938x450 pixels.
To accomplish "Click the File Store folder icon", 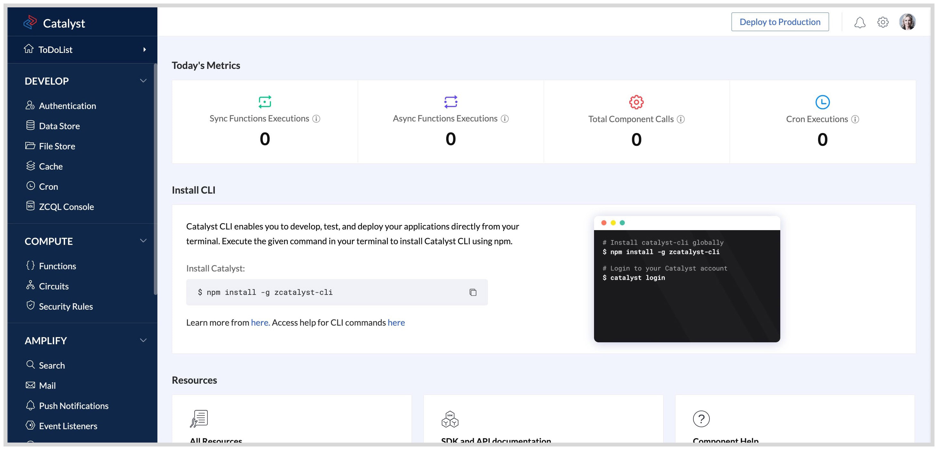I will [30, 145].
